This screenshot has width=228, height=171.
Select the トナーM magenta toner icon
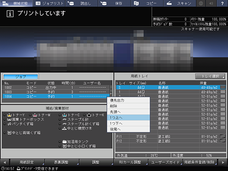[x=35, y=115]
